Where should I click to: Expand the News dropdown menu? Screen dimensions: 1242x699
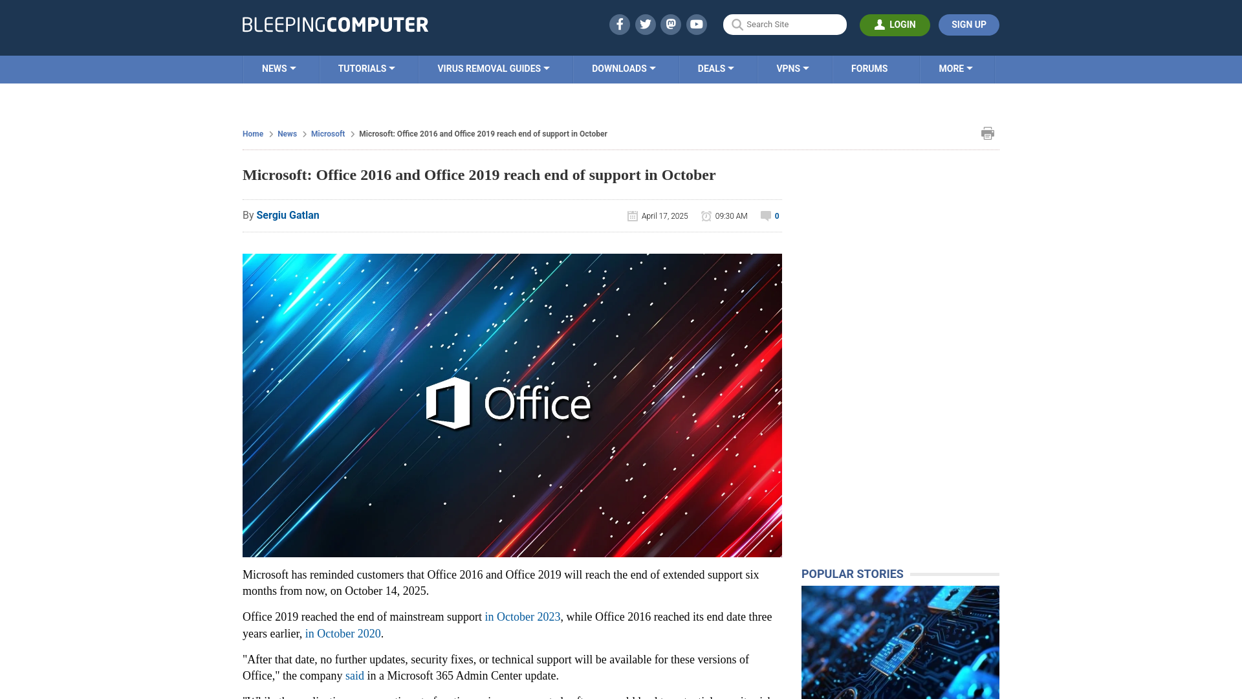279,69
